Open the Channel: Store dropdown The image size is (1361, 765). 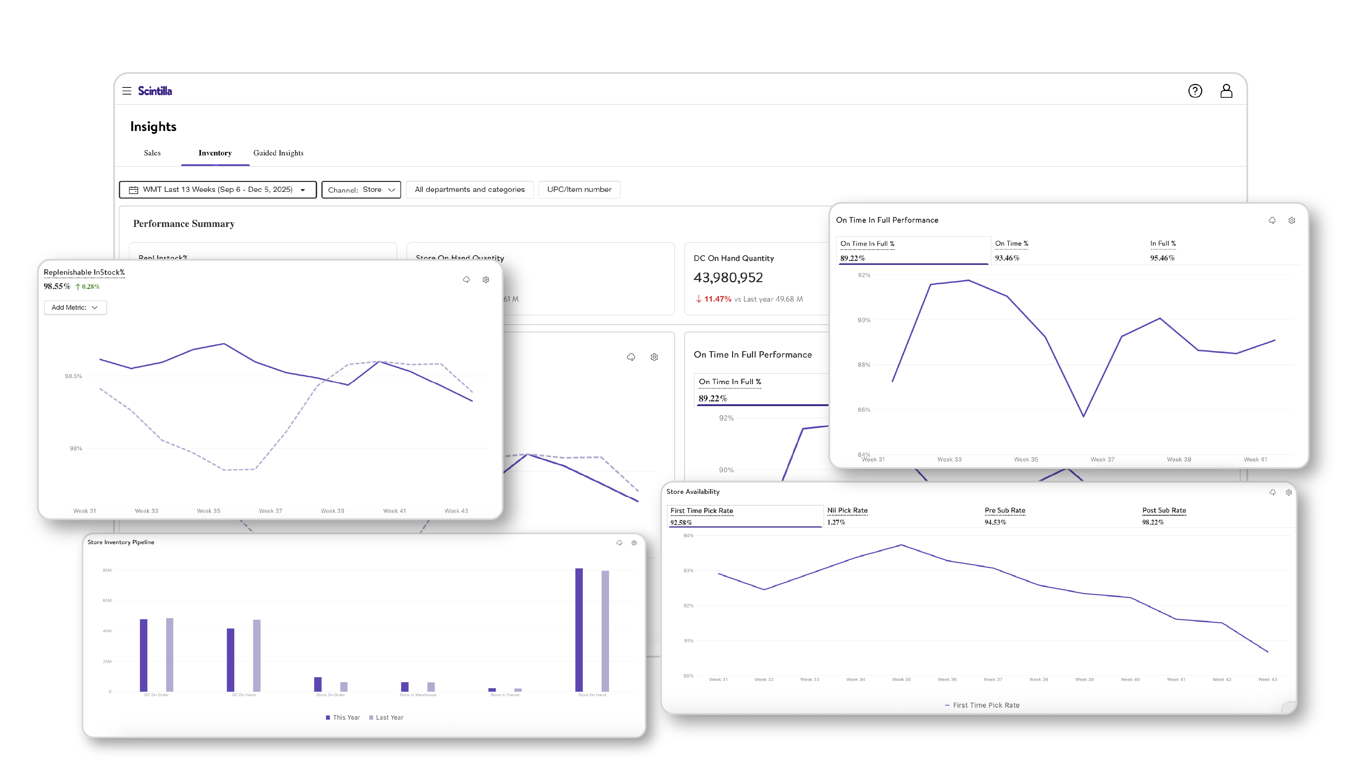pos(361,189)
